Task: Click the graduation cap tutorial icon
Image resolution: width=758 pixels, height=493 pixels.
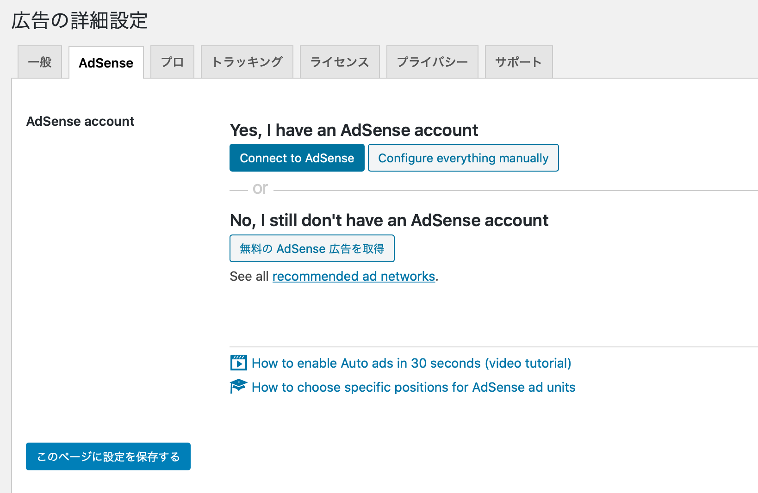Action: coord(238,387)
